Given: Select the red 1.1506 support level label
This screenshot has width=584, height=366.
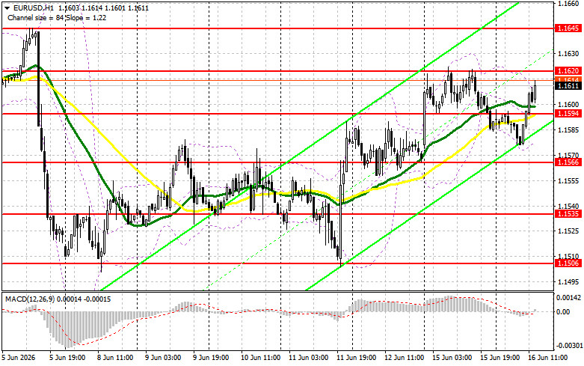Looking at the screenshot, I should (568, 263).
